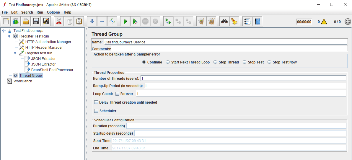Select the WorkBench tree node
The image size is (352, 160).
(23, 81)
